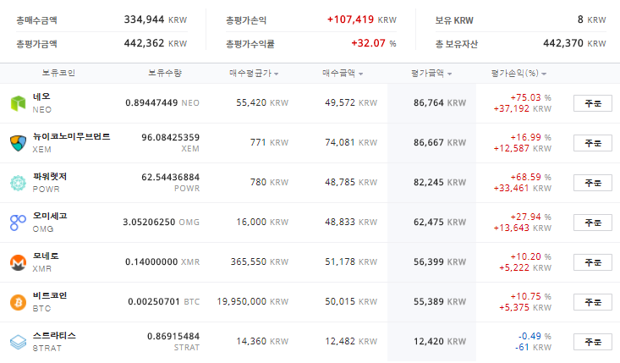Image resolution: width=620 pixels, height=363 pixels.
Task: Click the 보유코인 column header
Action: tap(58, 73)
